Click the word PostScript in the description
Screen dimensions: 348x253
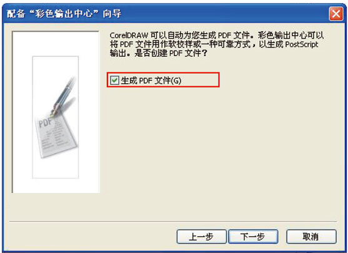pos(301,44)
